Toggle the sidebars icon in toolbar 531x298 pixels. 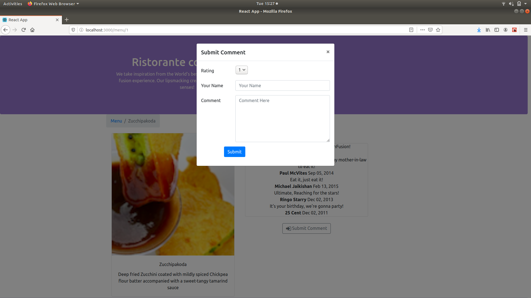pos(497,30)
